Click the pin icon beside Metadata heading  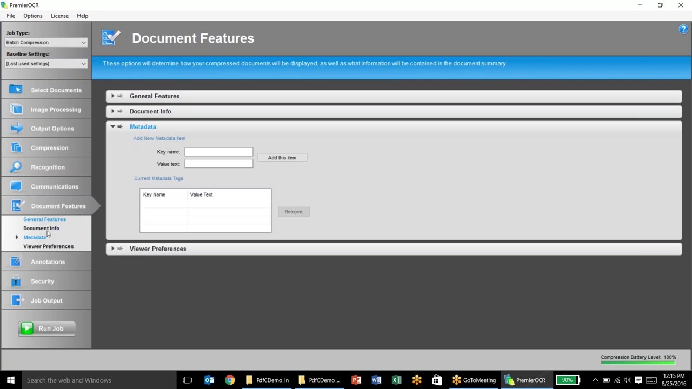click(x=120, y=126)
